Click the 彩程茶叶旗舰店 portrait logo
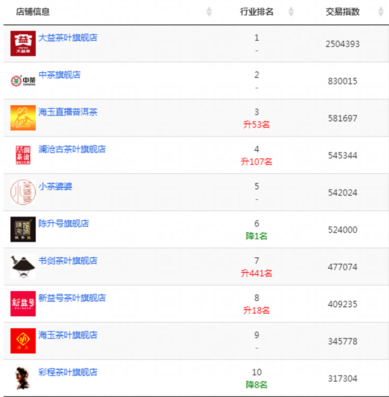This screenshot has width=389, height=397. pyautogui.click(x=23, y=378)
